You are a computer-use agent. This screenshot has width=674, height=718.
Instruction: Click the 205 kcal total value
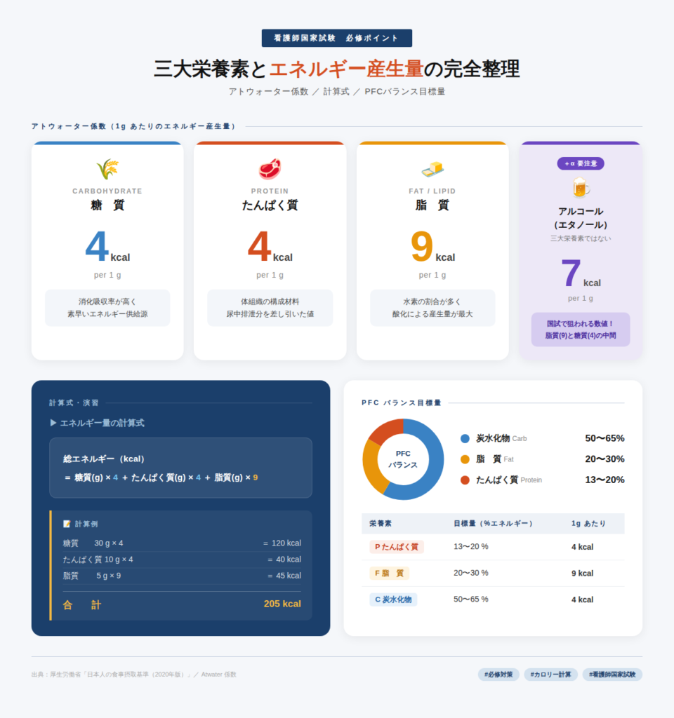click(282, 604)
